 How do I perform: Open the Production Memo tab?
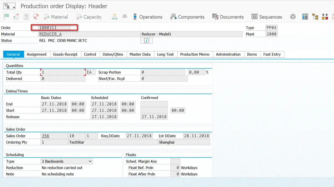pos(195,54)
